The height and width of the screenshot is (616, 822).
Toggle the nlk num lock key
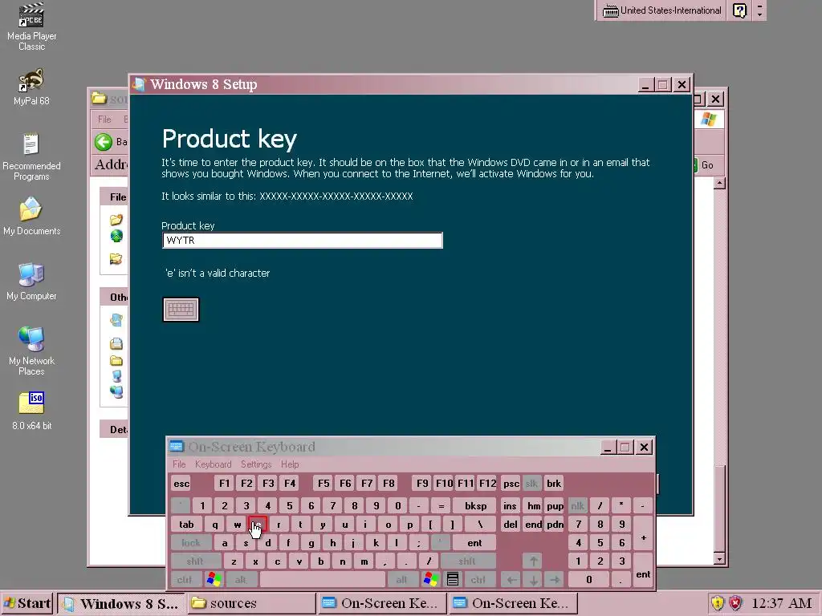click(x=578, y=505)
